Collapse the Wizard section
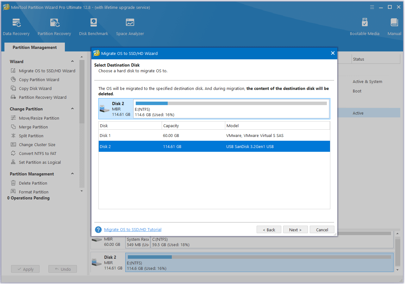The image size is (405, 284). [72, 62]
